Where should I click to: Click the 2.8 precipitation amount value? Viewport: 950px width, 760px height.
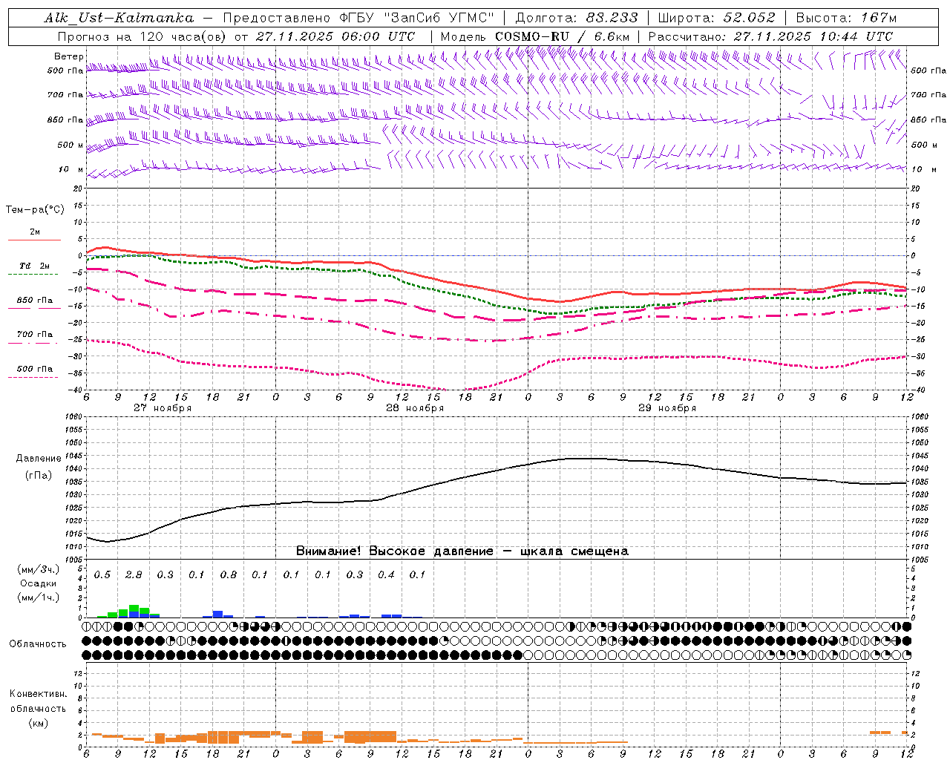click(x=134, y=575)
